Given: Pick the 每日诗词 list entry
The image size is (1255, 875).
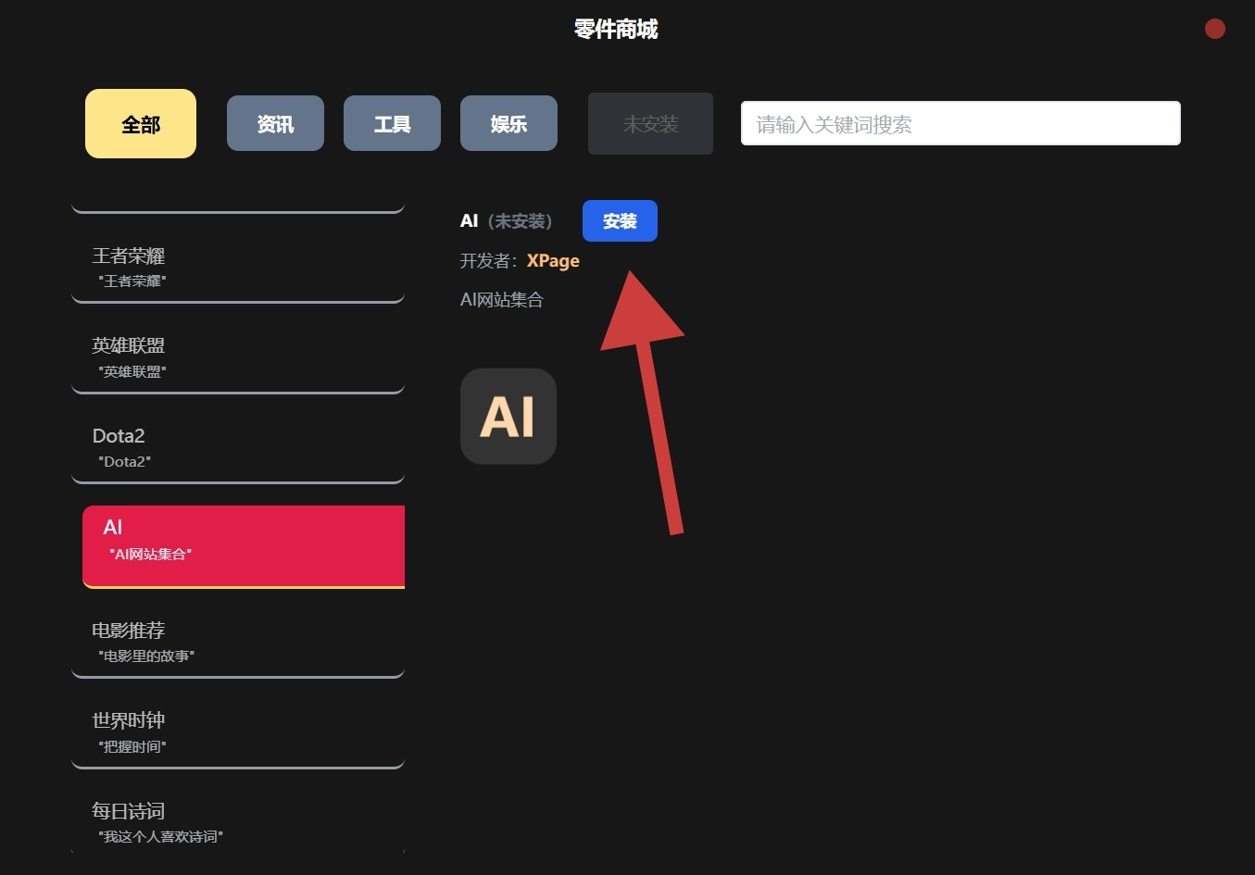Looking at the screenshot, I should 238,822.
